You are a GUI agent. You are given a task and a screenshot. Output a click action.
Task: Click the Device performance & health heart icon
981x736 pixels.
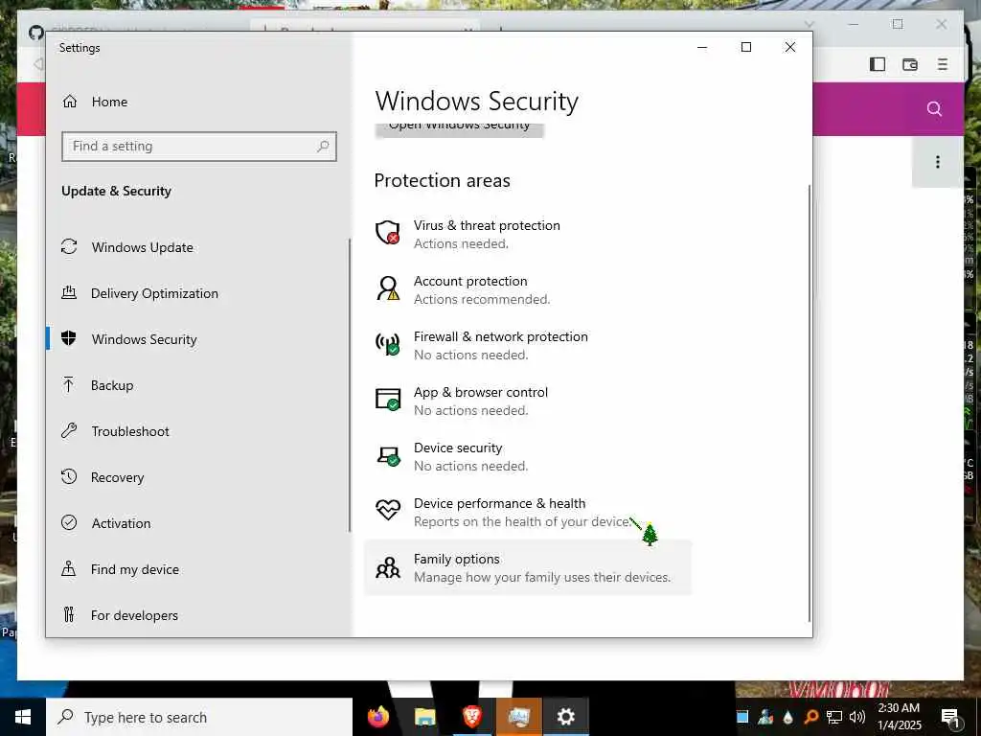pos(388,510)
